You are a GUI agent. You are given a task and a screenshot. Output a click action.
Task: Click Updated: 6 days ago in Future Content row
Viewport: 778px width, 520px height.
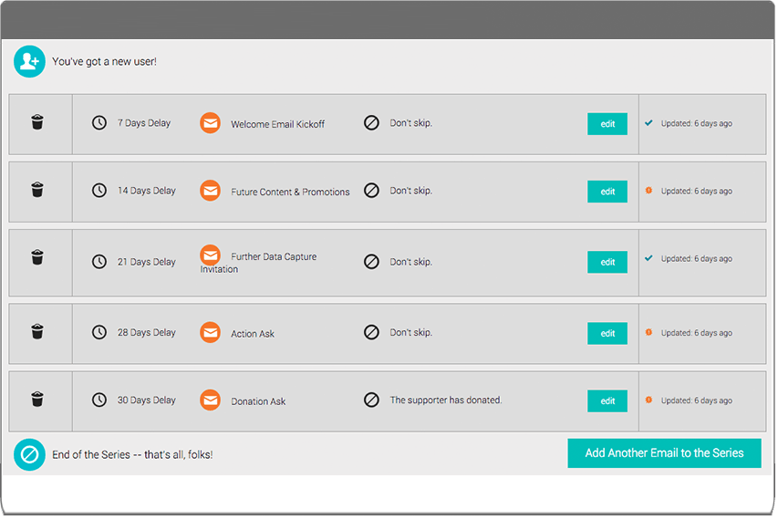(x=697, y=191)
